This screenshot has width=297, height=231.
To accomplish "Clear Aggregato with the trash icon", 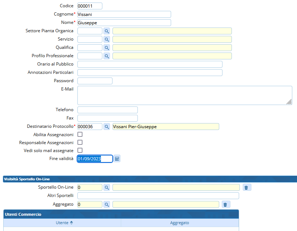I will tap(225, 205).
